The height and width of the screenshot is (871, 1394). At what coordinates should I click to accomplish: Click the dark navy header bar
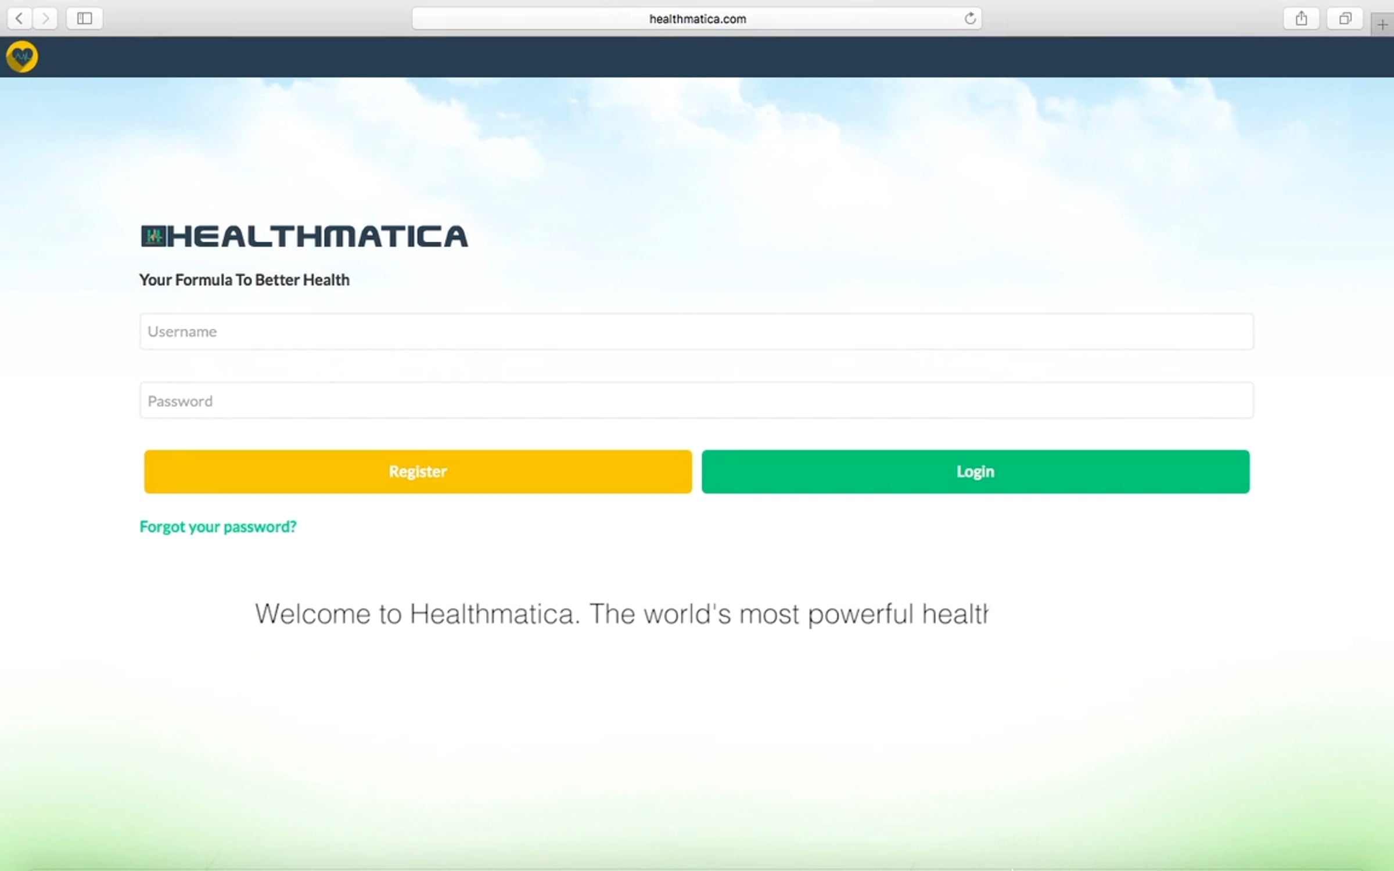point(697,57)
